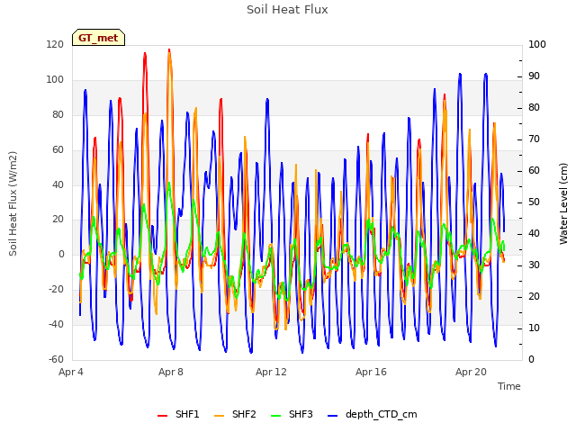Image resolution: width=576 pixels, height=432 pixels.
Task: Toggle the SHF2 legend entry
Action: point(235,414)
